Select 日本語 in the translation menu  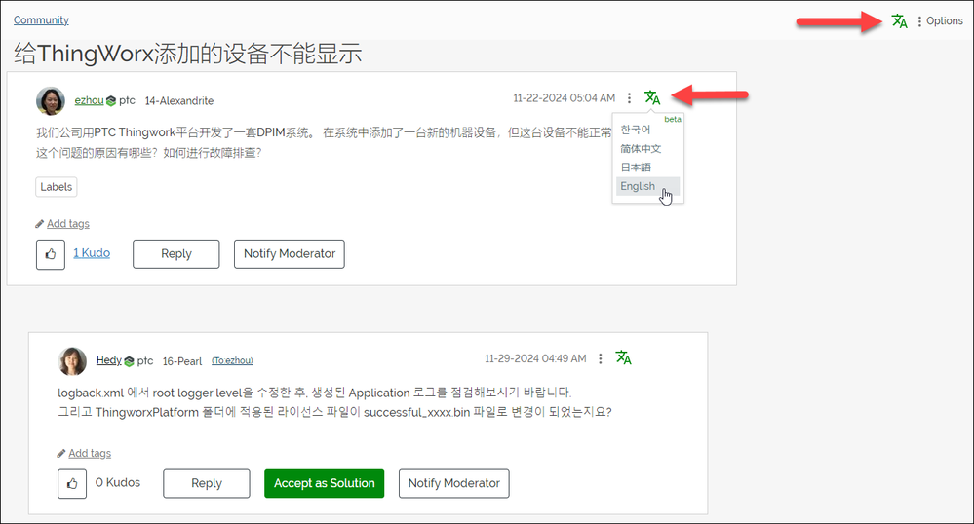(x=636, y=168)
